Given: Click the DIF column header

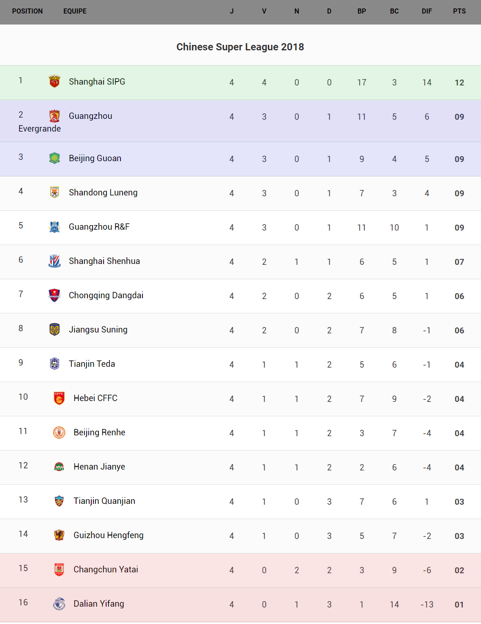Looking at the screenshot, I should pyautogui.click(x=426, y=11).
